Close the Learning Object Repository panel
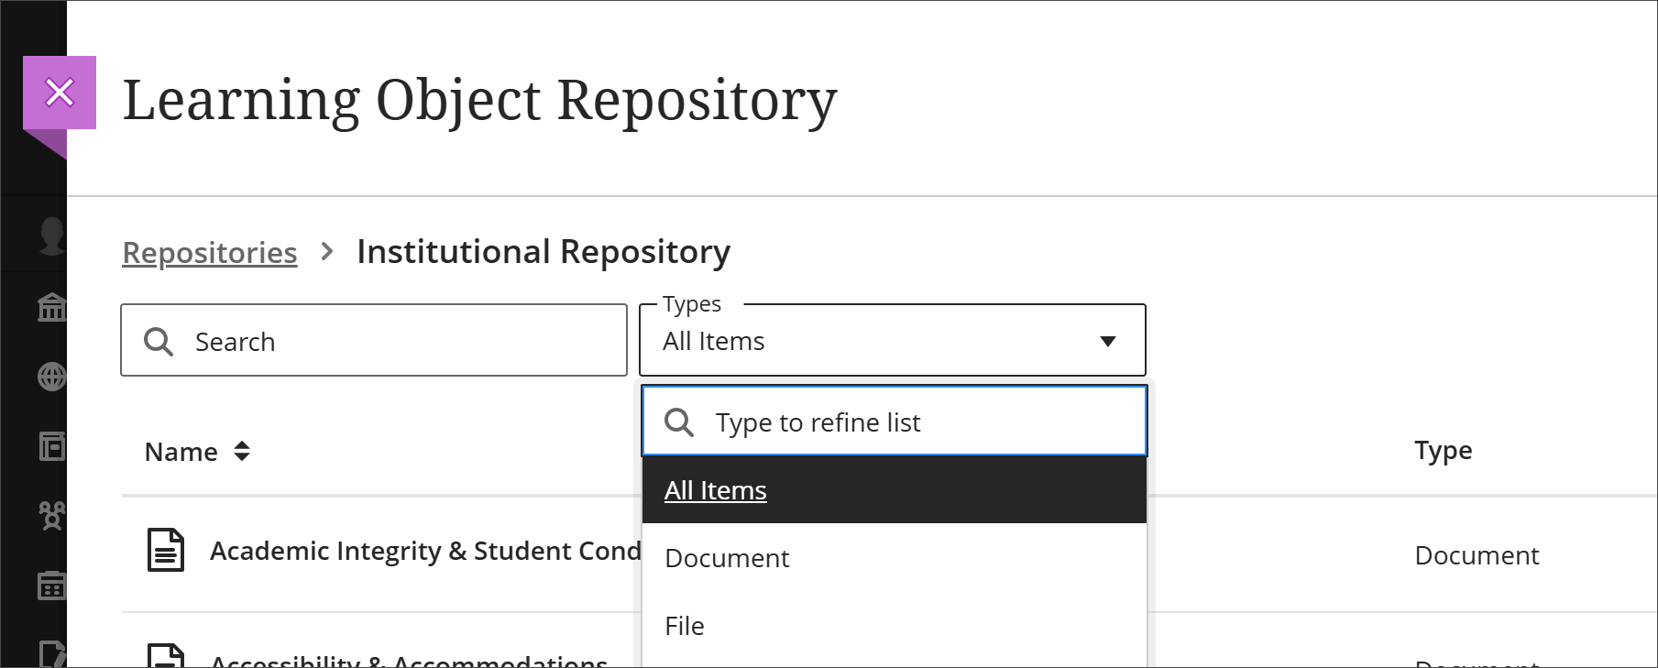 [x=60, y=93]
